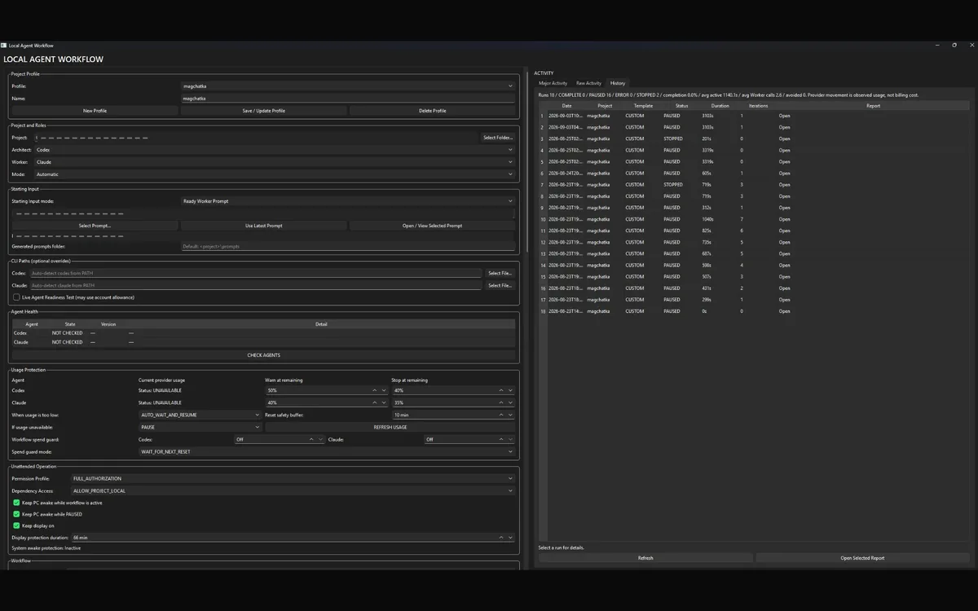The height and width of the screenshot is (611, 978).
Task: Open the Profile dropdown showing magchatka
Action: (347, 86)
